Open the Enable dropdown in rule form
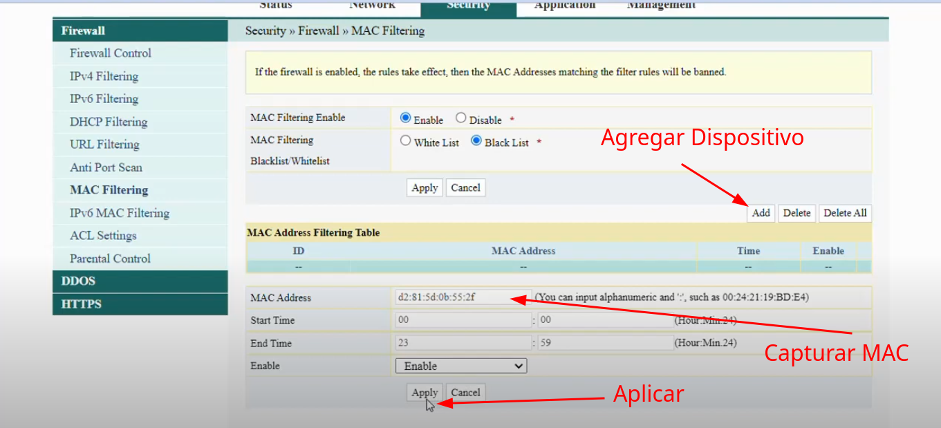 point(460,366)
